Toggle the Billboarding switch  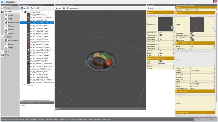pos(192,40)
